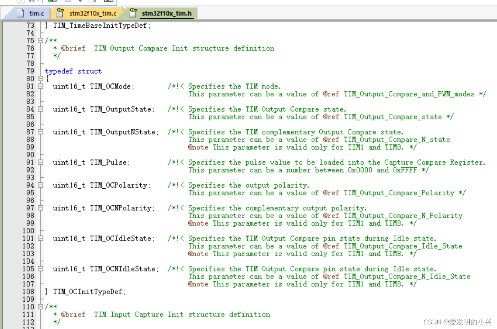The height and width of the screenshot is (329, 497).
Task: Click the @note tag on line 89
Action: click(198, 147)
